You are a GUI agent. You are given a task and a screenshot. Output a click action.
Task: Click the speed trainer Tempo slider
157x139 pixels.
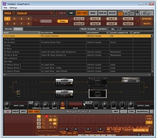pos(100,129)
